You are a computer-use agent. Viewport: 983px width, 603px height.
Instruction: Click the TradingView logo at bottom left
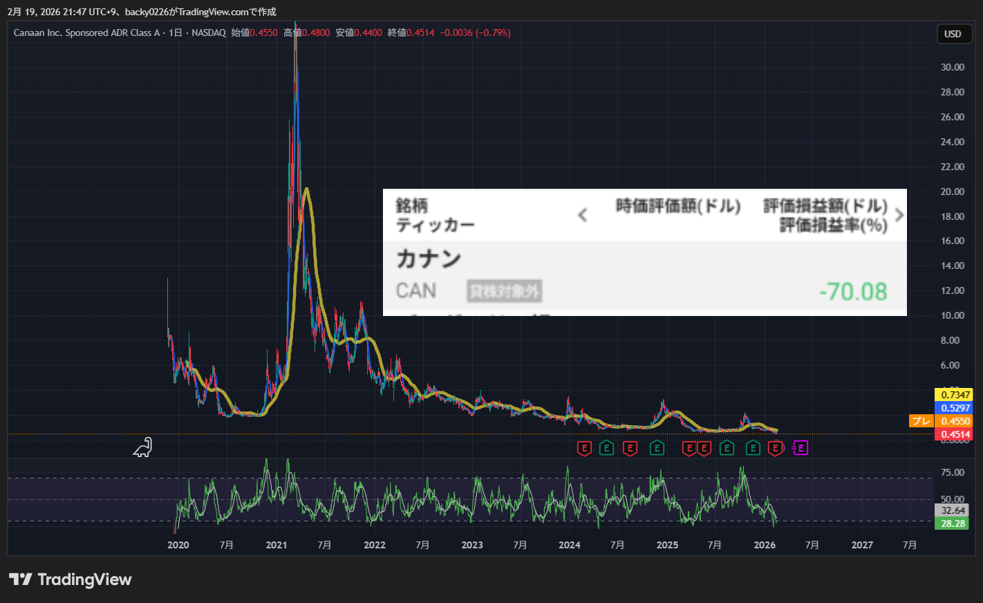click(x=70, y=579)
